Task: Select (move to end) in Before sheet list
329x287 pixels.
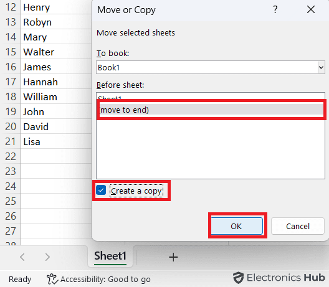Action: coord(211,110)
